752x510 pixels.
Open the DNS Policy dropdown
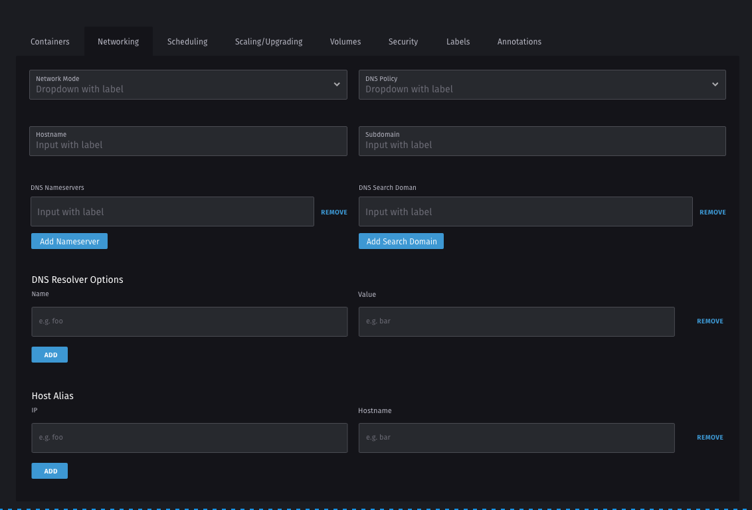click(x=542, y=84)
